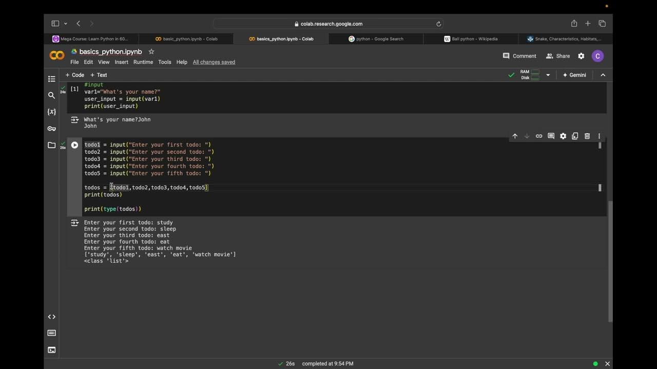Open cell editor settings gear icon
Image resolution: width=657 pixels, height=369 pixels.
(x=563, y=136)
